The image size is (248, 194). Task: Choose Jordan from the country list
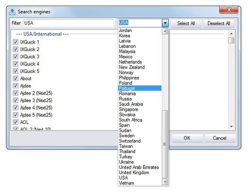pos(140,30)
